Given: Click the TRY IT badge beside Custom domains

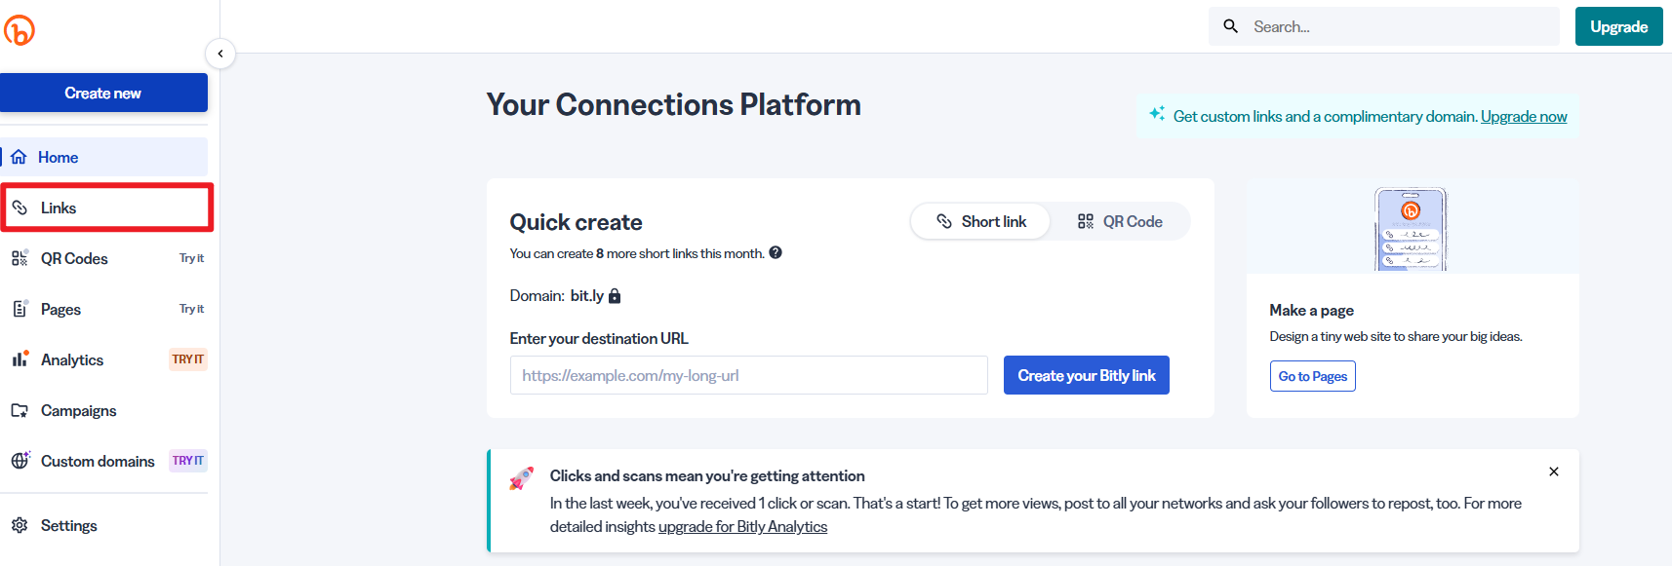Looking at the screenshot, I should [x=188, y=461].
